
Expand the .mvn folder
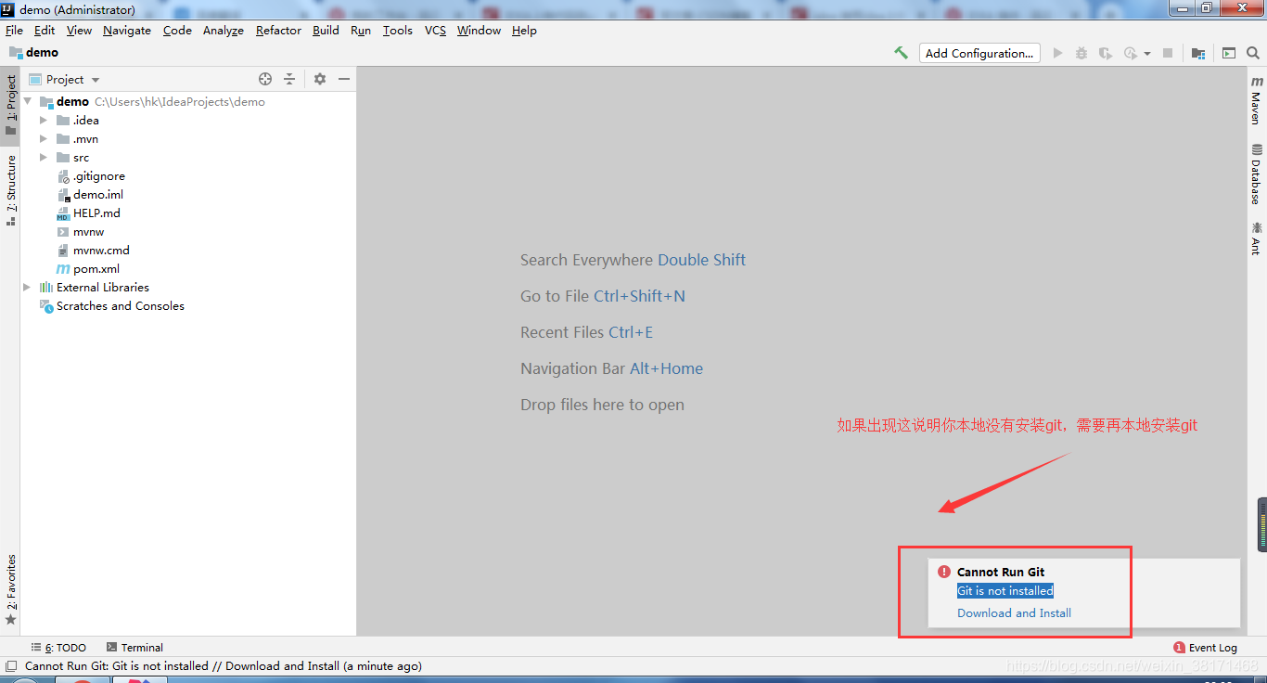pyautogui.click(x=43, y=138)
